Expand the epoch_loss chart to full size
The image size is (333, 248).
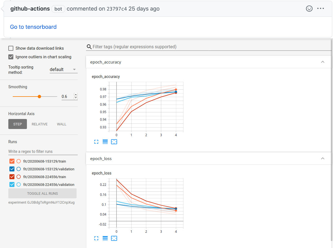pyautogui.click(x=96, y=238)
